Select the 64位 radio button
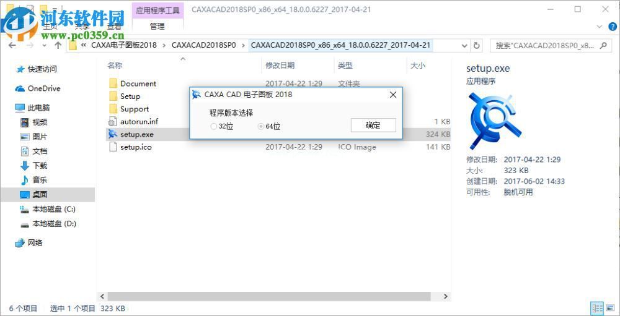Viewport: 620px width, 316px height. click(260, 127)
